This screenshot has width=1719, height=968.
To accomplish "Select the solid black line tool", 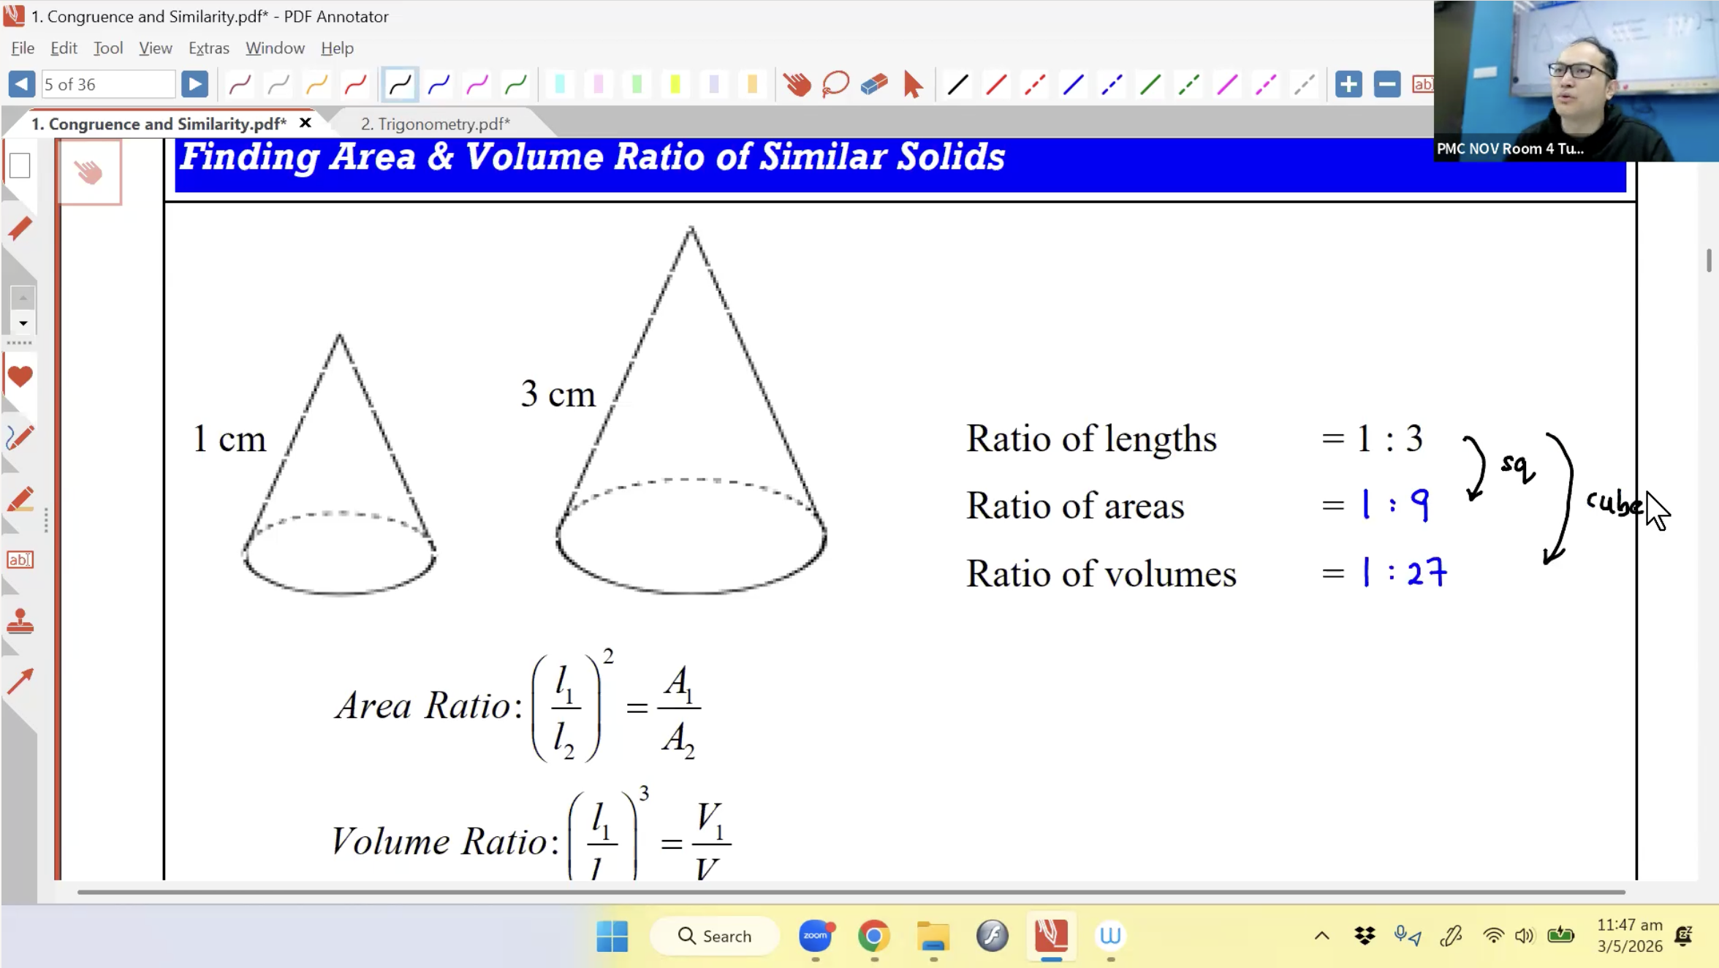I will pos(957,85).
